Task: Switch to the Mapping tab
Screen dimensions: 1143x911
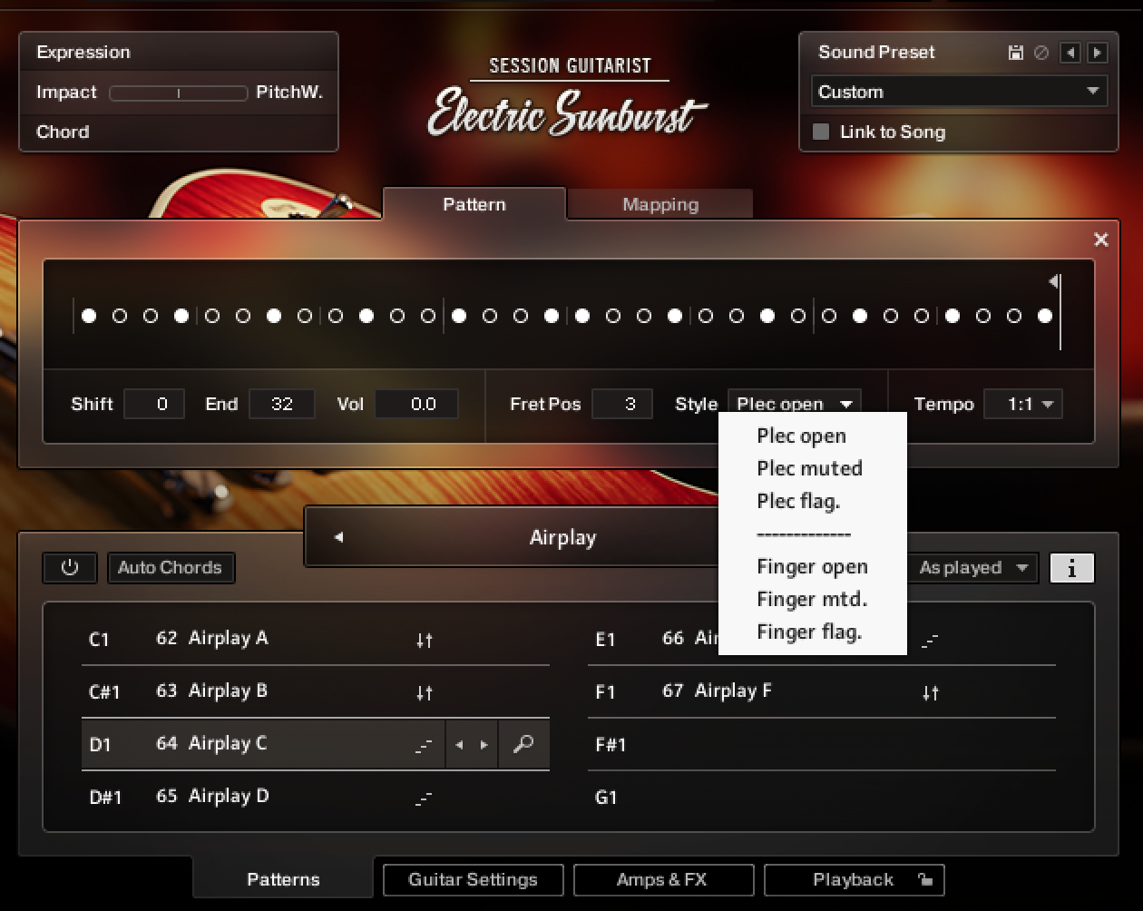Action: pos(660,204)
